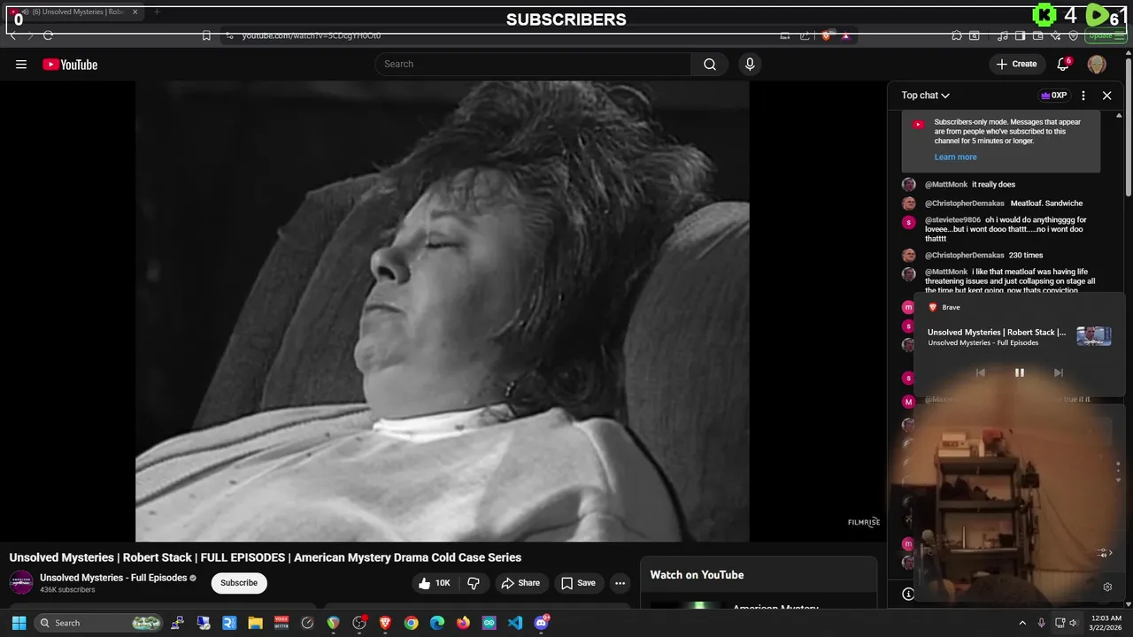Dislike the video

pyautogui.click(x=474, y=583)
